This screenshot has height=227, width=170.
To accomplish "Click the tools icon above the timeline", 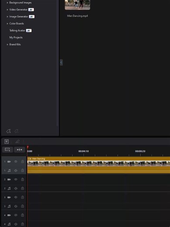I will pyautogui.click(x=7, y=141).
